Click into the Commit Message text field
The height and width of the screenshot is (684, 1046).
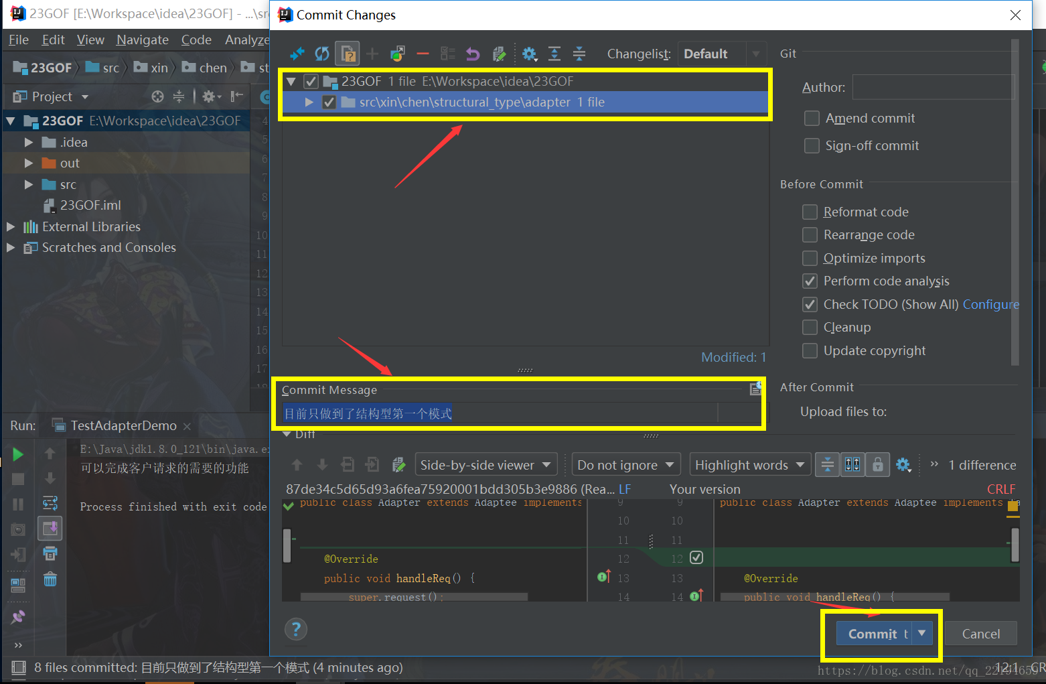coord(500,413)
